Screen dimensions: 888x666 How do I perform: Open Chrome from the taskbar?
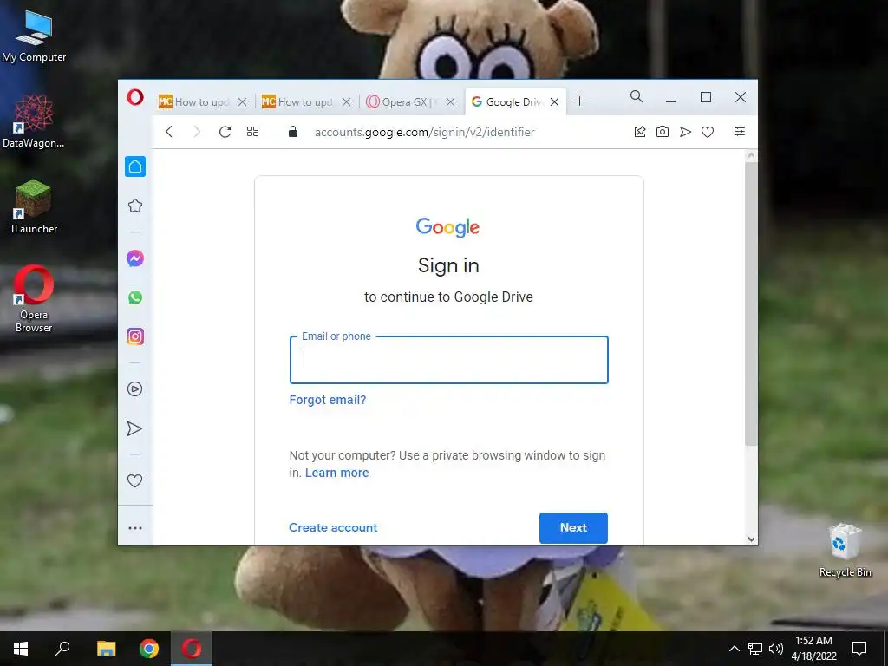point(149,649)
